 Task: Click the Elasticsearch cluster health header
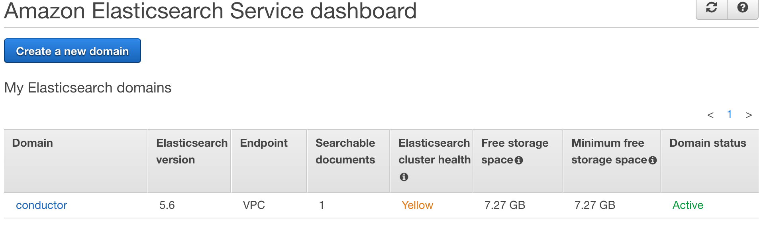coord(434,151)
